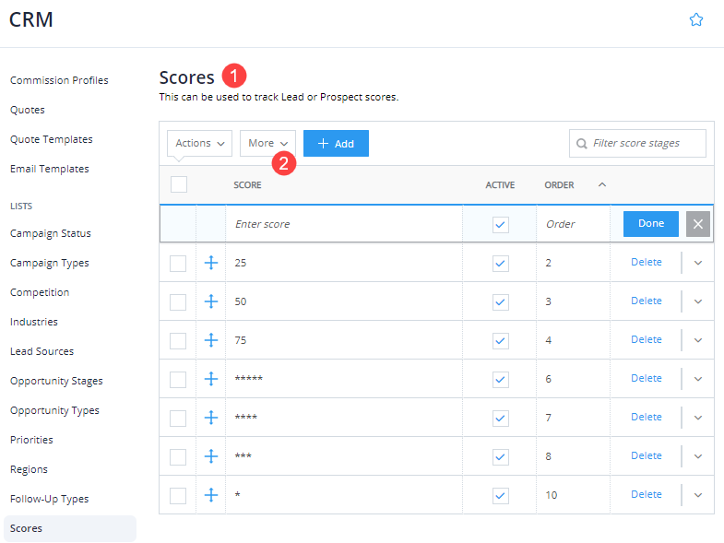Open Opportunity Types list

coord(54,410)
